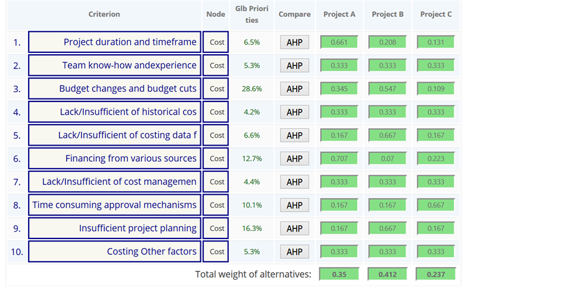Click AHP button for Insufficient project planning
This screenshot has width=561, height=287.
click(x=294, y=228)
